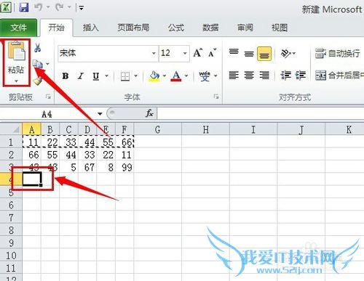Open the 文件 File tab
The height and width of the screenshot is (281, 364).
coord(18,28)
